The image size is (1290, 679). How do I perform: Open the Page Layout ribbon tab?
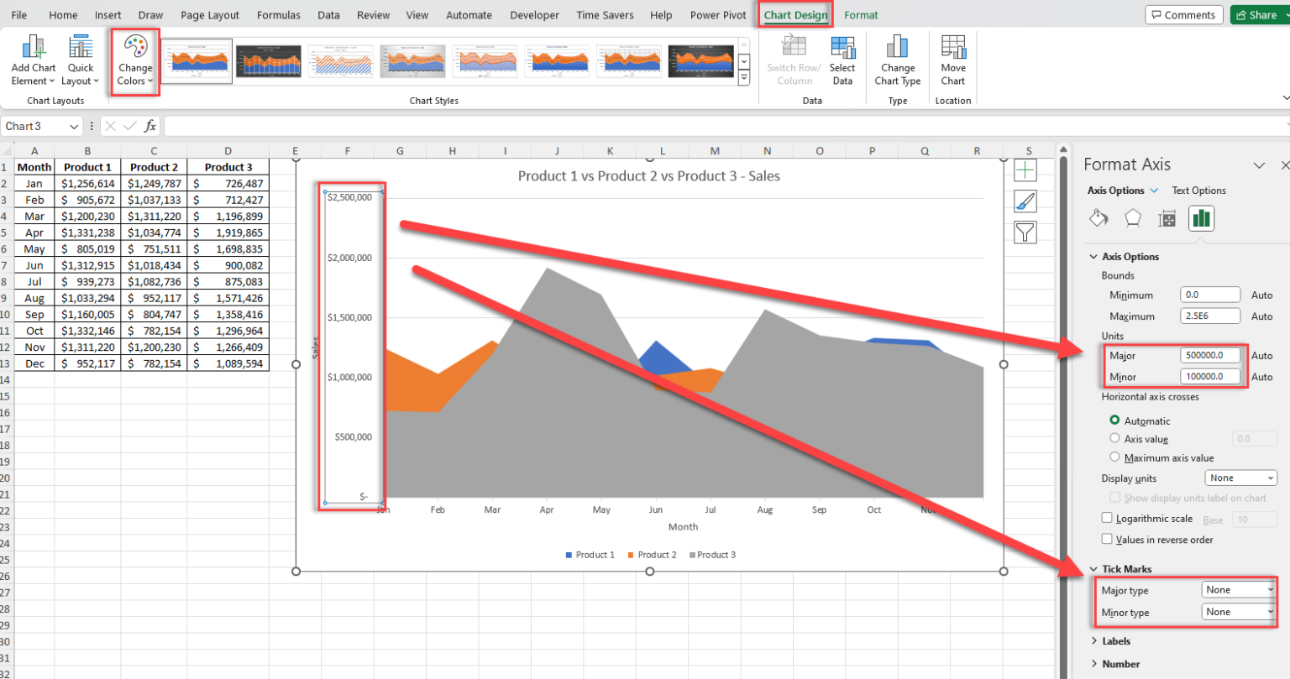click(210, 15)
